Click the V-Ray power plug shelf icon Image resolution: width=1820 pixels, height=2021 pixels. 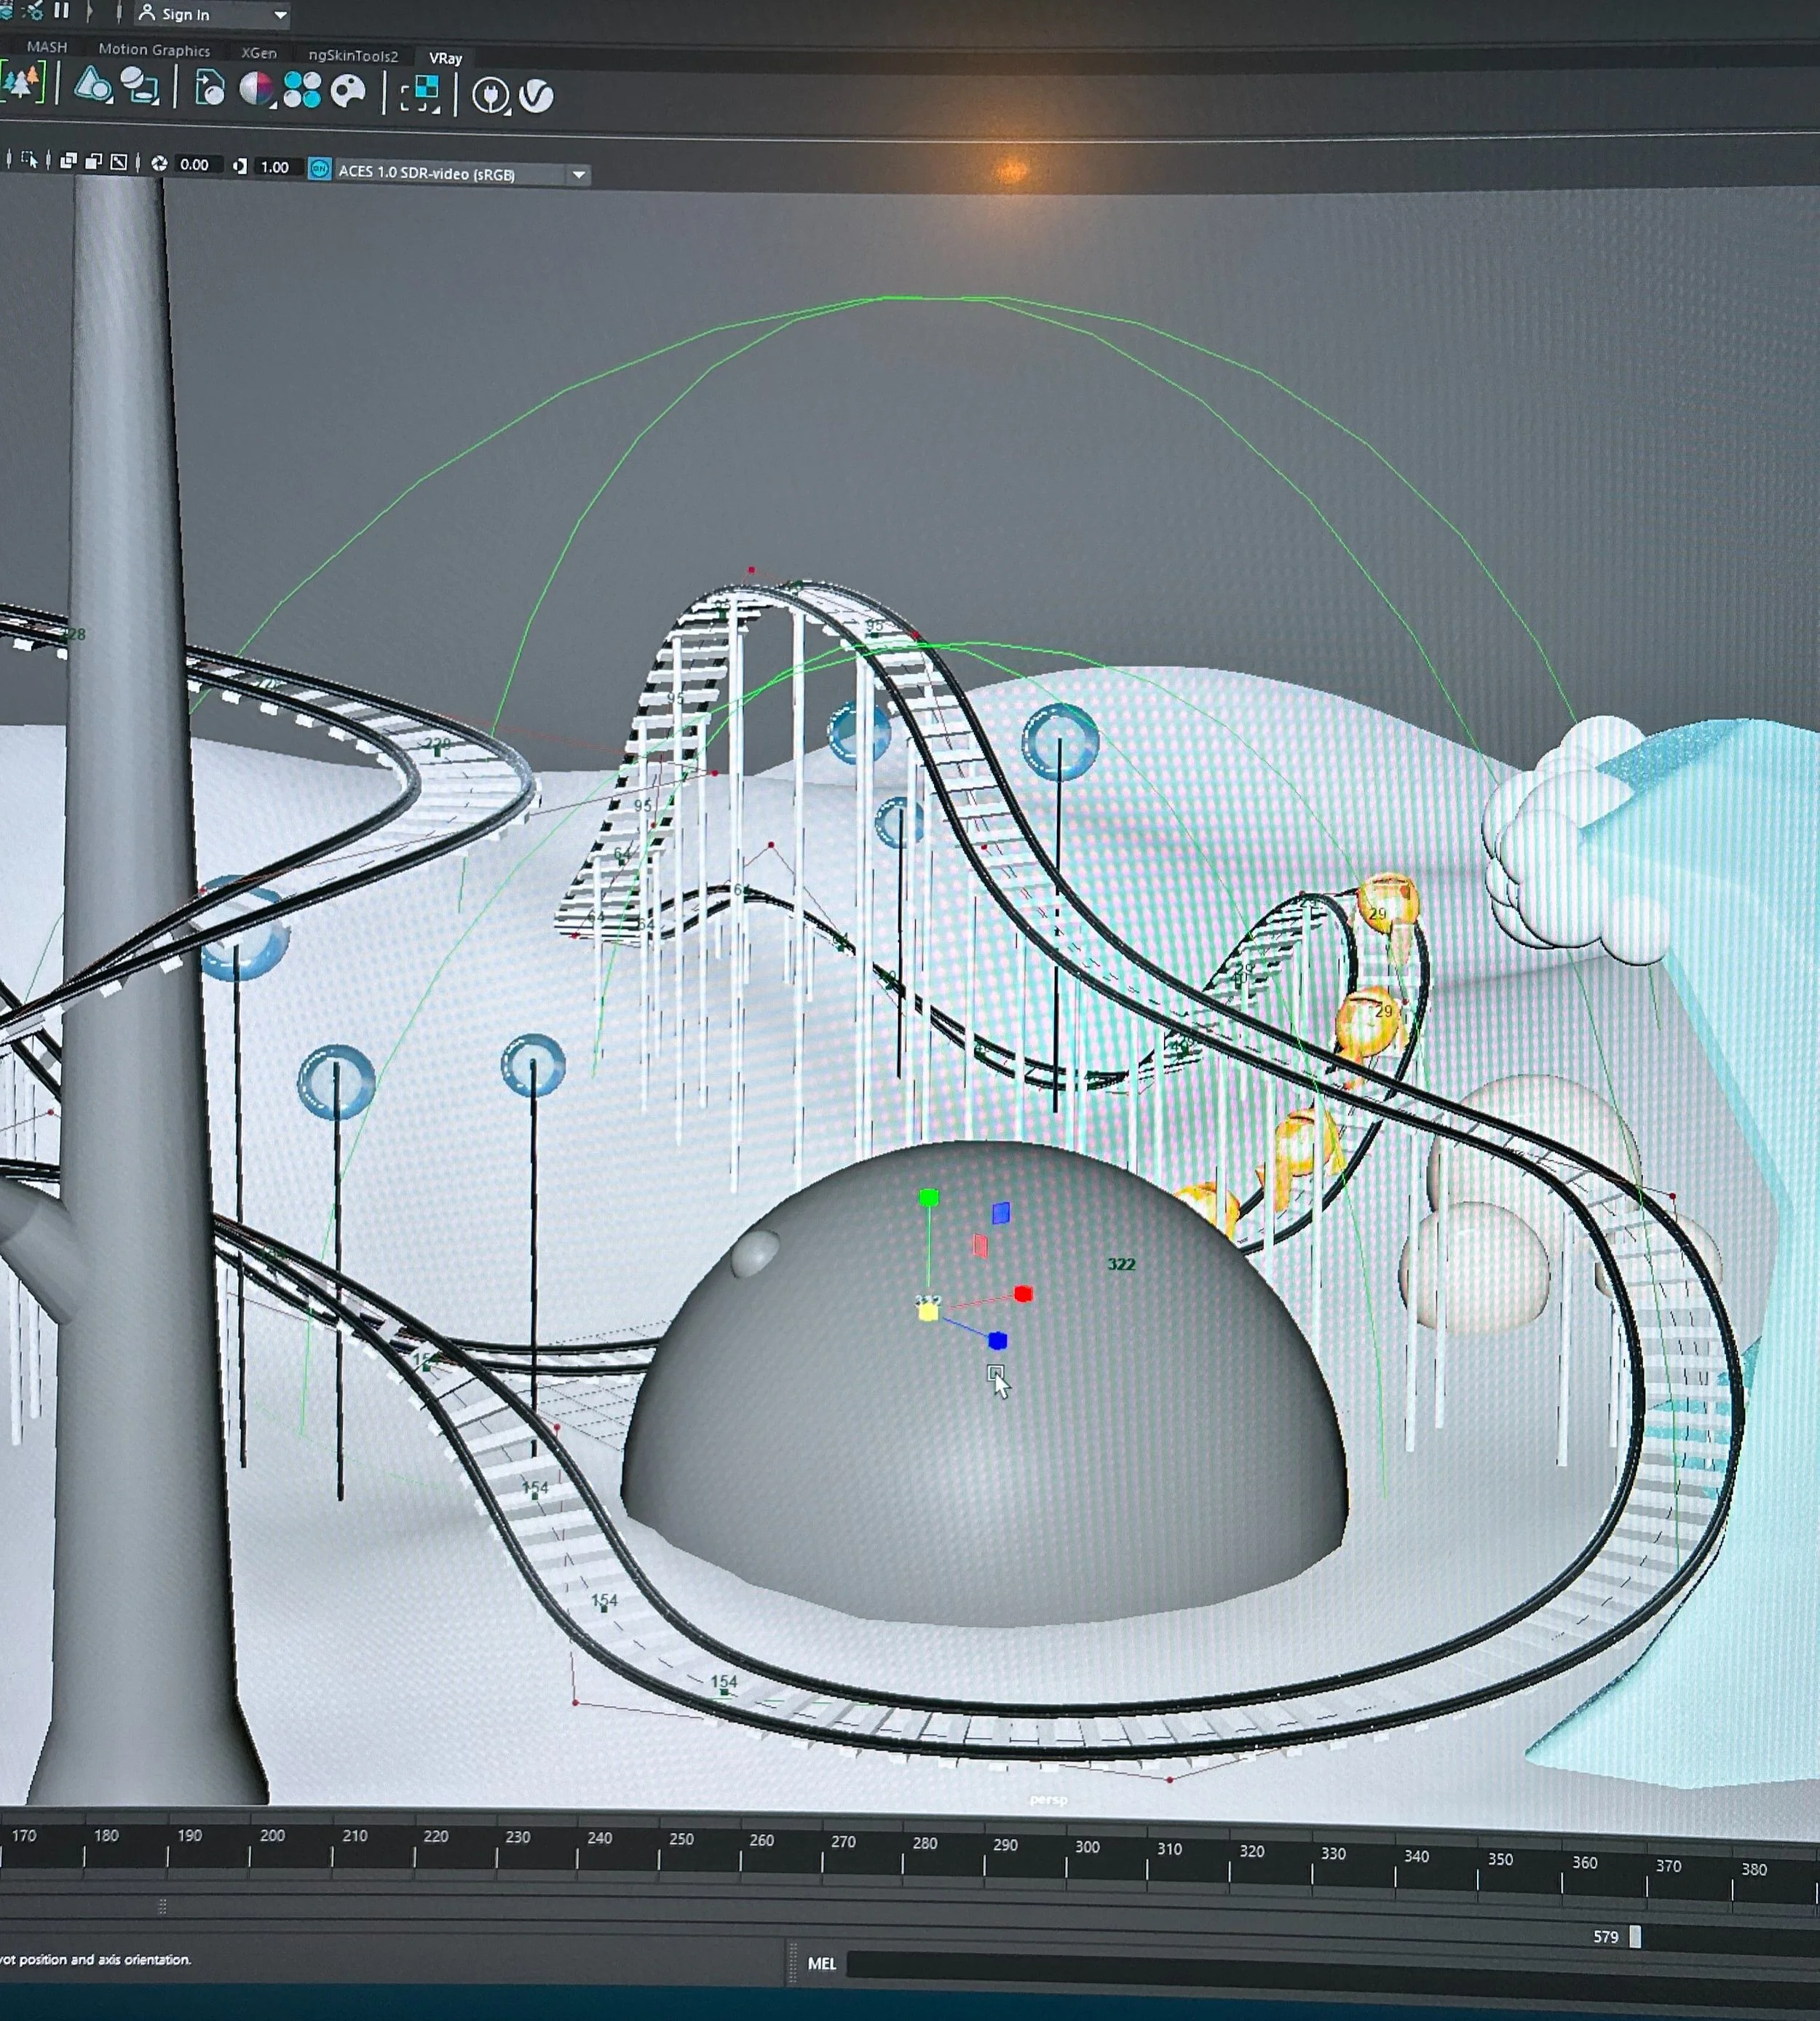coord(490,96)
